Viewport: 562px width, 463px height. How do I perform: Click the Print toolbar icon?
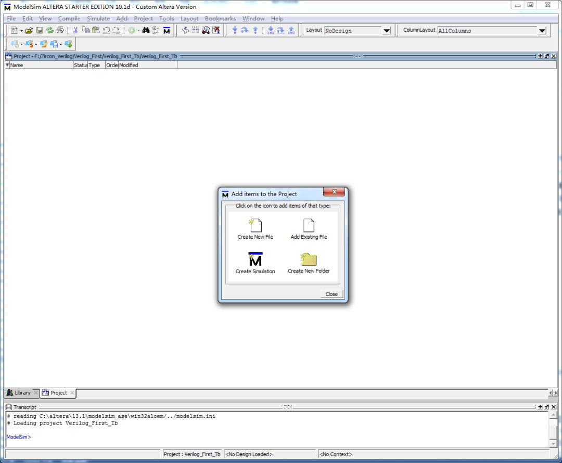click(x=60, y=31)
